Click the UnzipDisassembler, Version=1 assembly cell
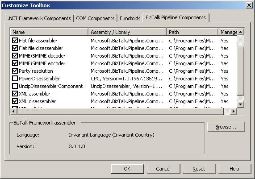The image size is (255, 179). 126,86
